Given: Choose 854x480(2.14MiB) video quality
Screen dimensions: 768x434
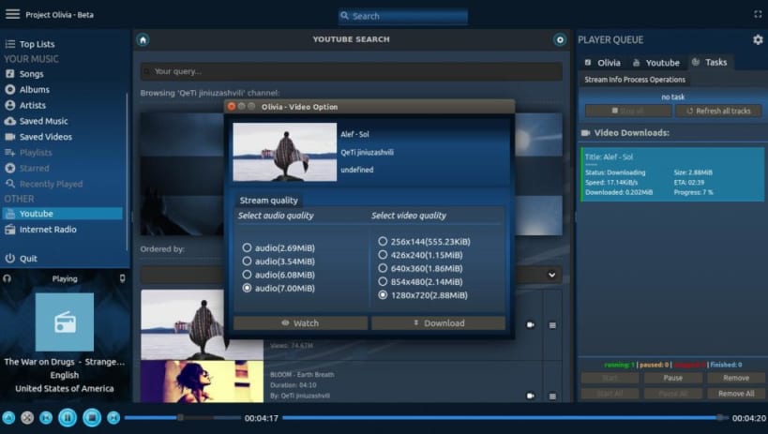Looking at the screenshot, I should pyautogui.click(x=420, y=281).
